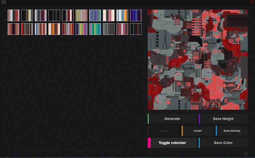
Task: Select the generated texture preview image
Action: 198,60
